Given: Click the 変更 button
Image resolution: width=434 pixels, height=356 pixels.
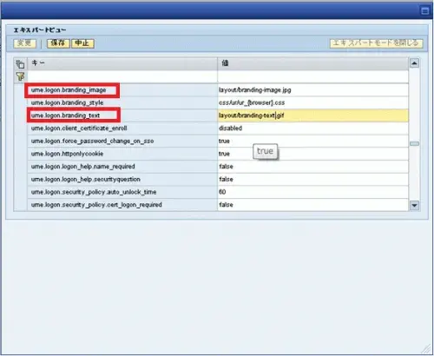Looking at the screenshot, I should [24, 43].
